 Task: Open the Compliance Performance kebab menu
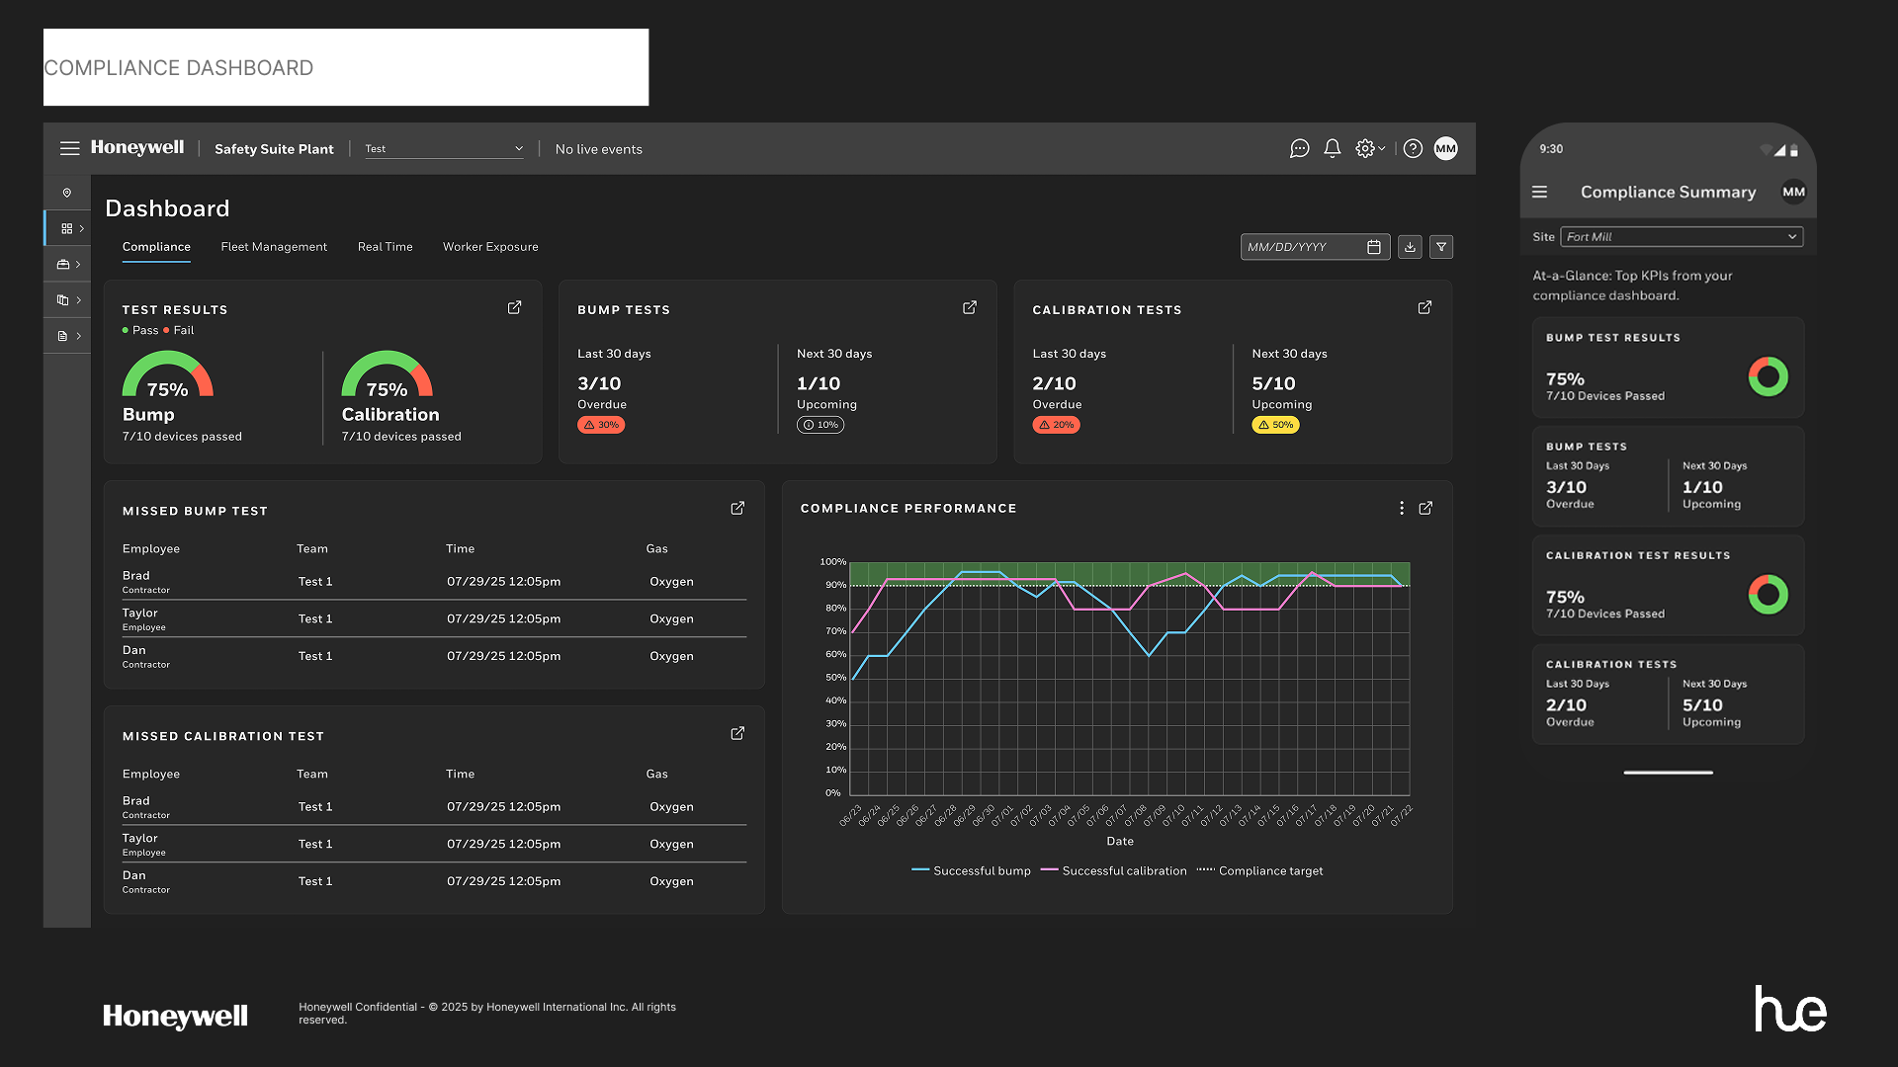[1401, 508]
